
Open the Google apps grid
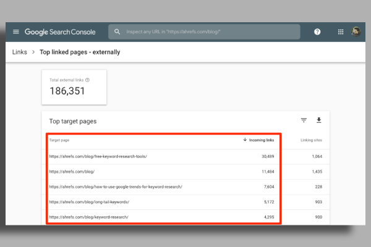341,31
